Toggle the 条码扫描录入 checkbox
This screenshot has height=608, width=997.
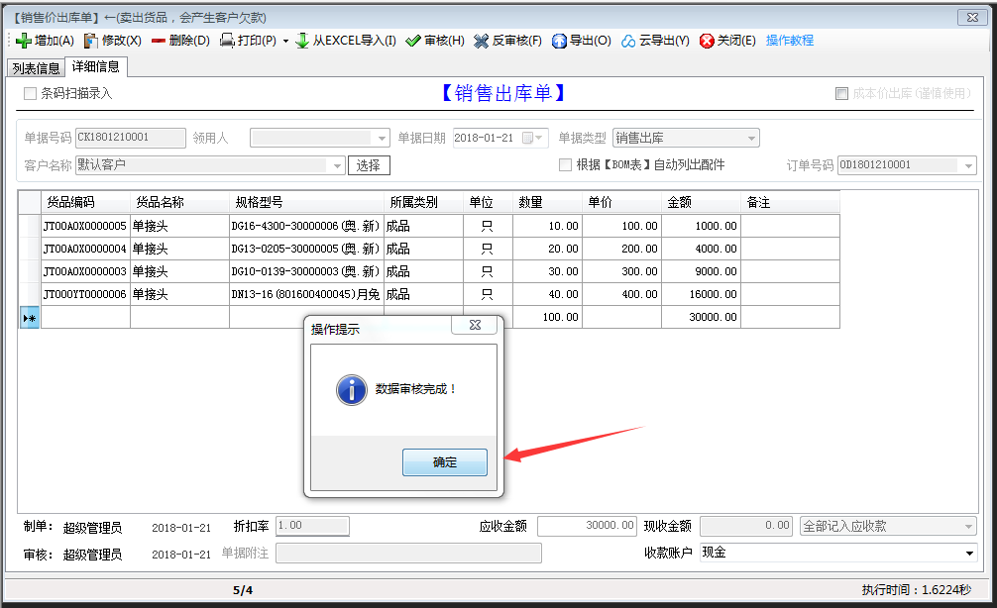click(x=31, y=93)
